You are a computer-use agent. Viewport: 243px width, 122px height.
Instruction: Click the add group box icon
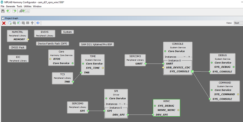tap(10, 23)
